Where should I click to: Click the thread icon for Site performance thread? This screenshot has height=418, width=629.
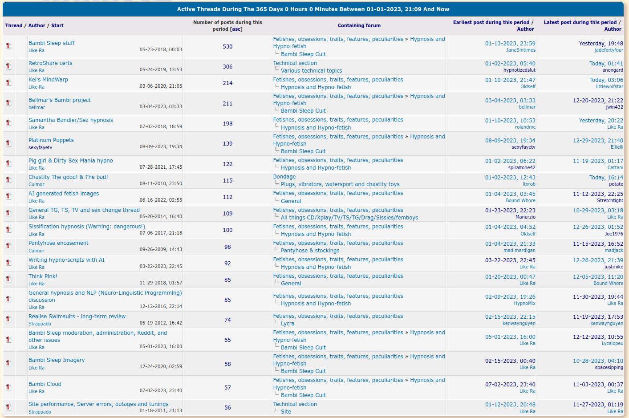tap(8, 407)
